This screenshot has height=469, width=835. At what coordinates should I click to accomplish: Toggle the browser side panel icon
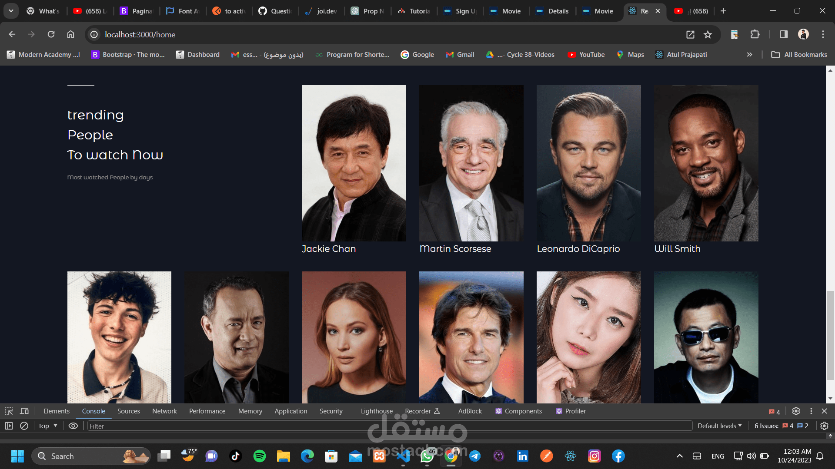tap(784, 34)
